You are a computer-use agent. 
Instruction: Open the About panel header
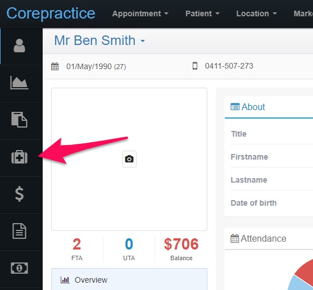tap(248, 107)
